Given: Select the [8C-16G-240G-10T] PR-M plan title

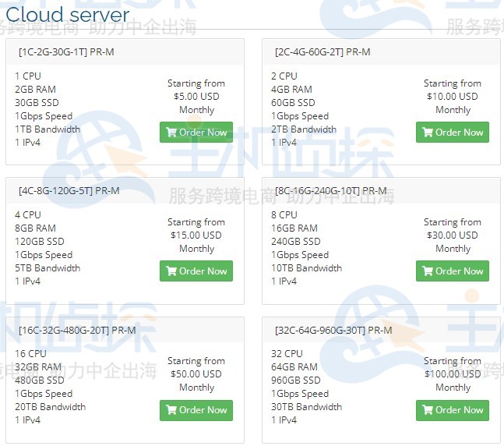Looking at the screenshot, I should tap(330, 191).
